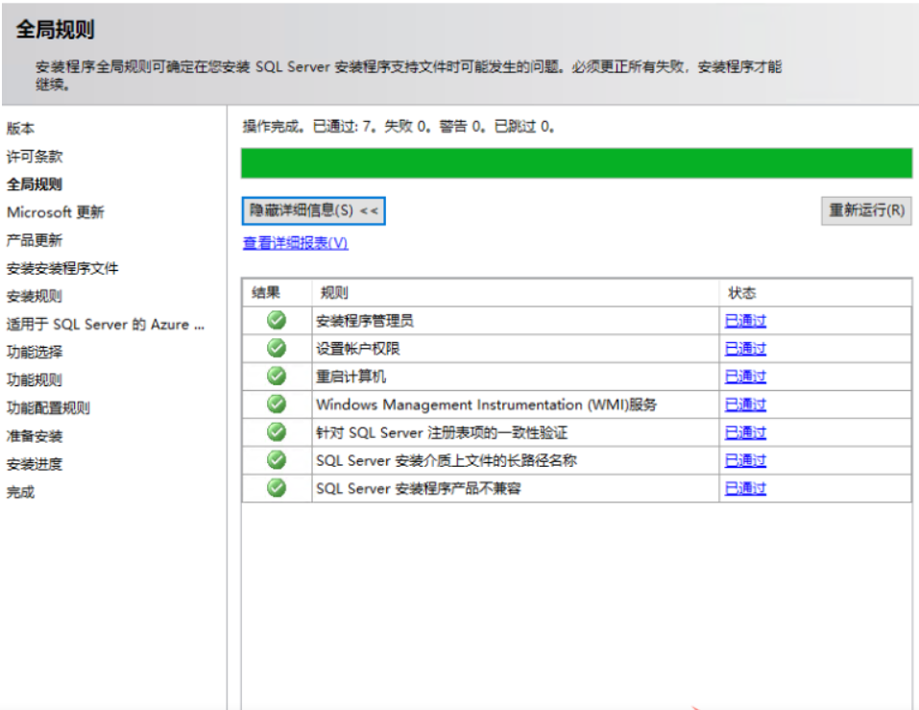This screenshot has width=919, height=710.
Task: Click the green check icon for 设置帐户权限
Action: 277,348
